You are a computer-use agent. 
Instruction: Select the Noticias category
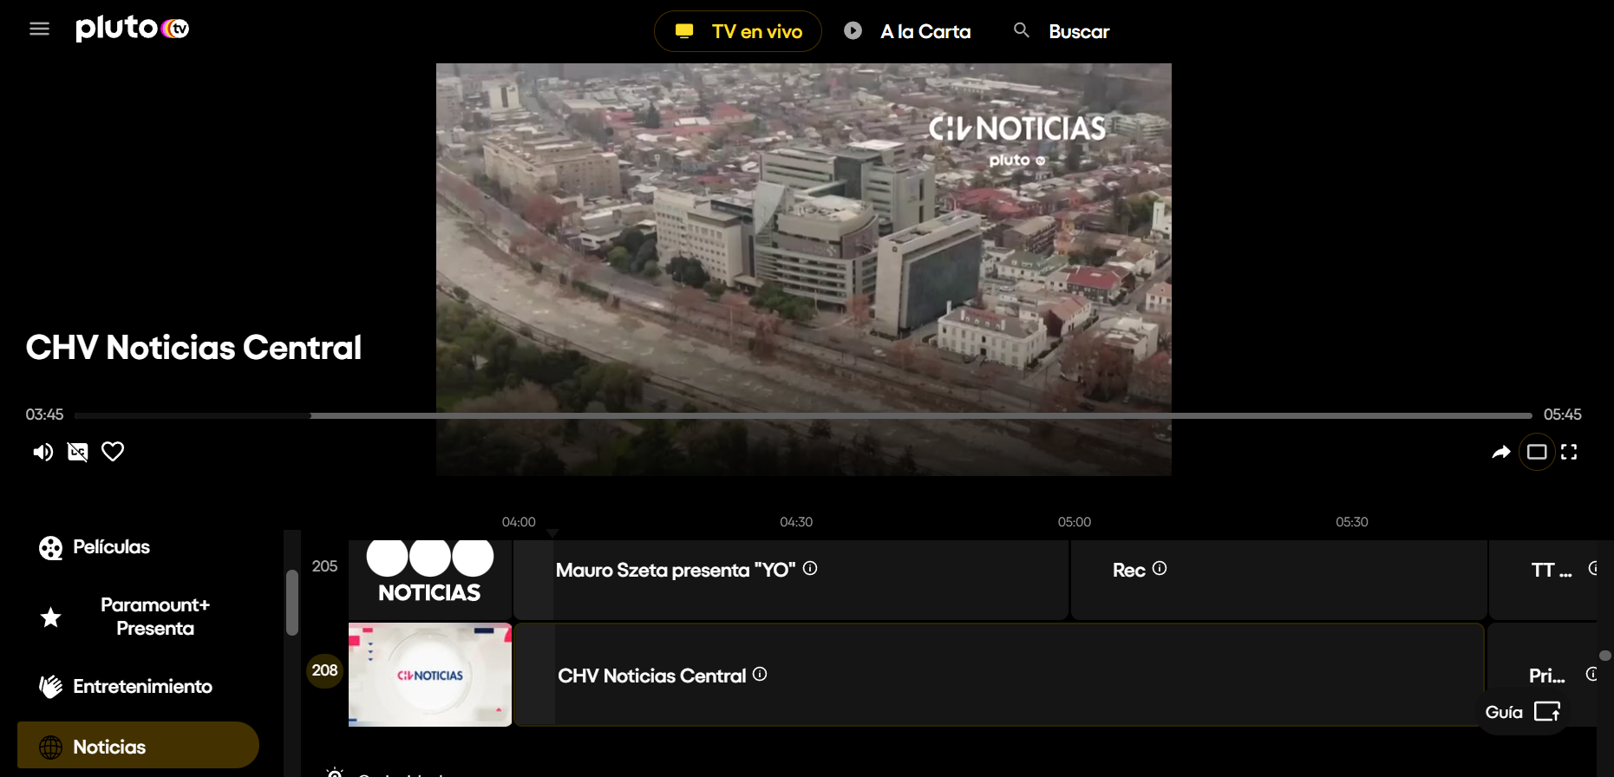click(138, 746)
